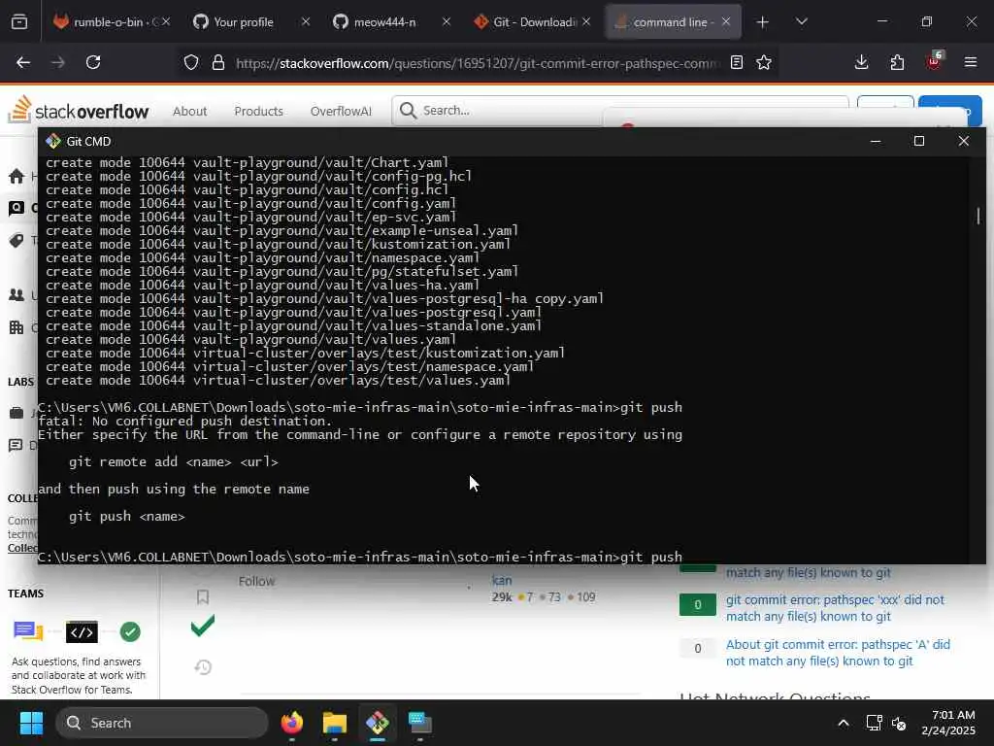This screenshot has height=746, width=994.
Task: Click the green accepted answer checkmark
Action: [x=203, y=626]
